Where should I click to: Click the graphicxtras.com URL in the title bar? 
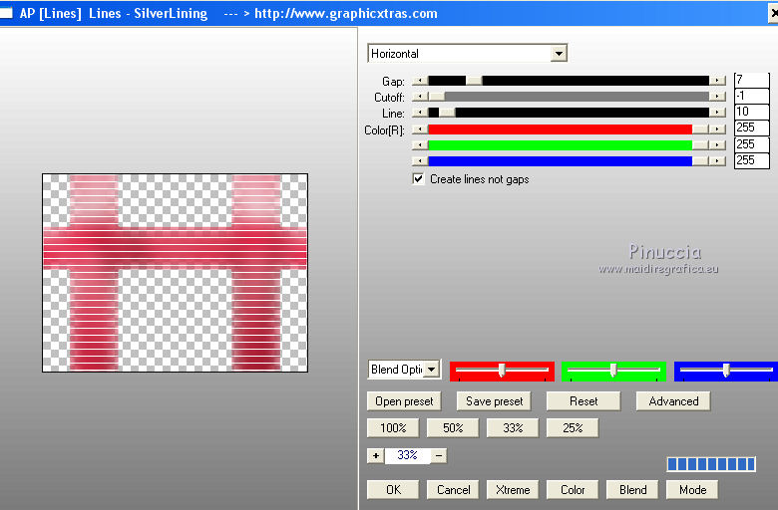pyautogui.click(x=346, y=13)
